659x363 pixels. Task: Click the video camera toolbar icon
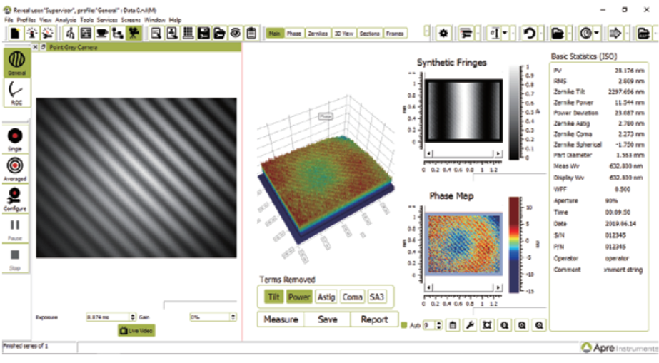[x=134, y=33]
